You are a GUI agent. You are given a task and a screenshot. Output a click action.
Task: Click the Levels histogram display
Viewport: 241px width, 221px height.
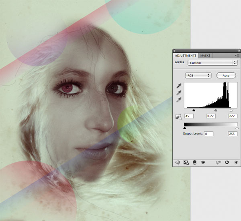[211, 95]
